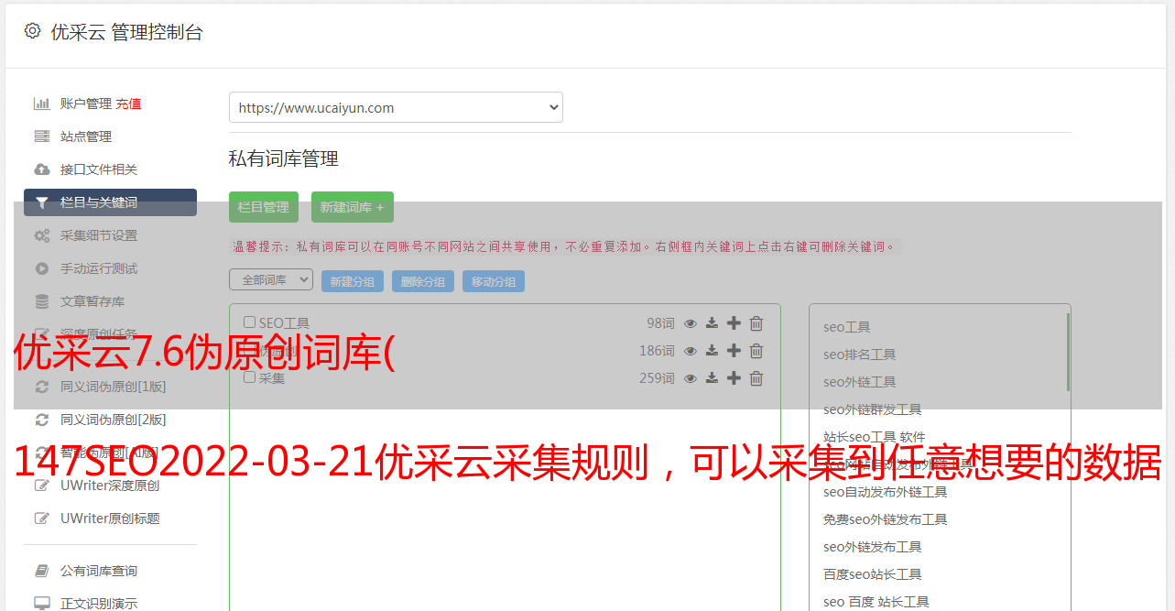
Task: Select keyword seo自动发布外链工具
Action: (x=885, y=492)
